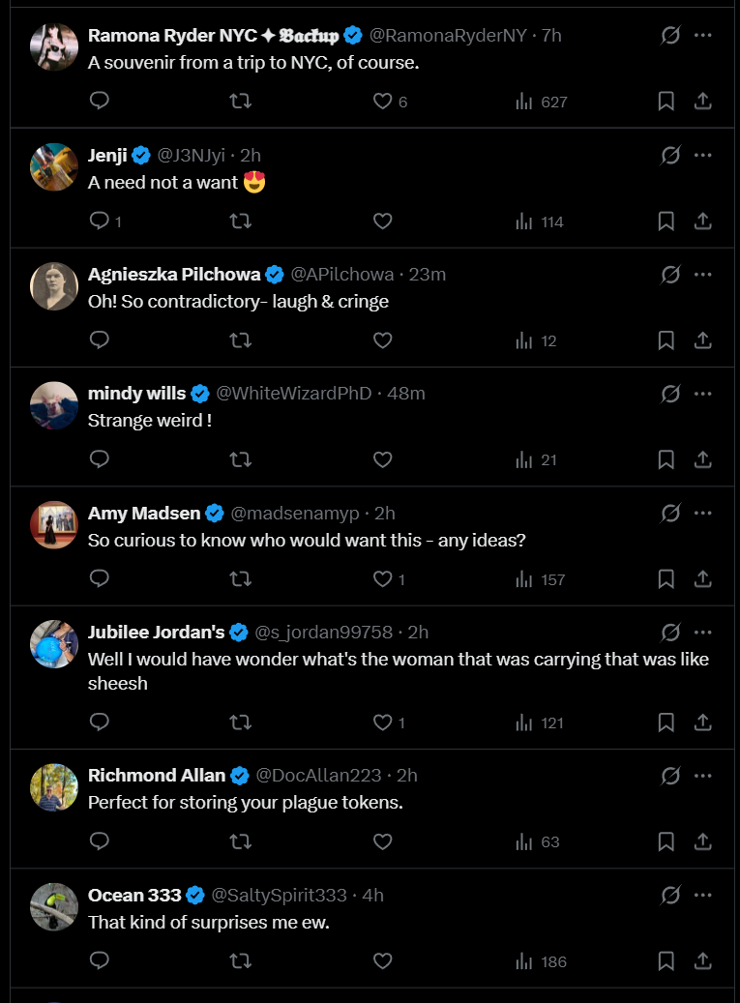Open Jubilee Jordan's profile name link
The width and height of the screenshot is (740, 1003).
(156, 633)
